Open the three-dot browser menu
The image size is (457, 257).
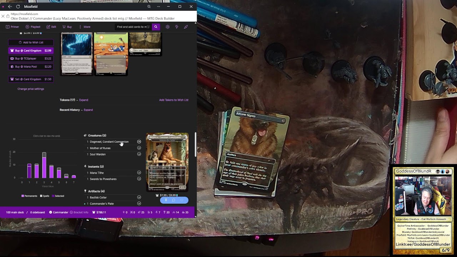pos(159,6)
